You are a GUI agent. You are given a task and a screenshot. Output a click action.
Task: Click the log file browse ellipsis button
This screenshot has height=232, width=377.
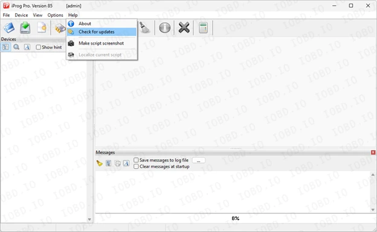click(199, 160)
